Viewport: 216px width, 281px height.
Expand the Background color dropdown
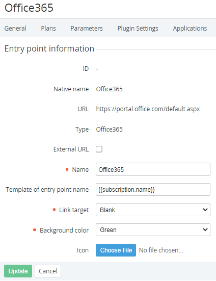[x=153, y=229]
